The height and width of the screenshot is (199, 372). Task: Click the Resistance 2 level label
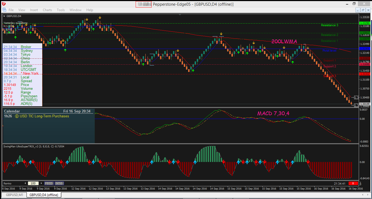329,35
